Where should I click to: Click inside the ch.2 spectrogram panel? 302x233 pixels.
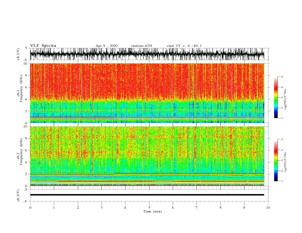coord(147,156)
